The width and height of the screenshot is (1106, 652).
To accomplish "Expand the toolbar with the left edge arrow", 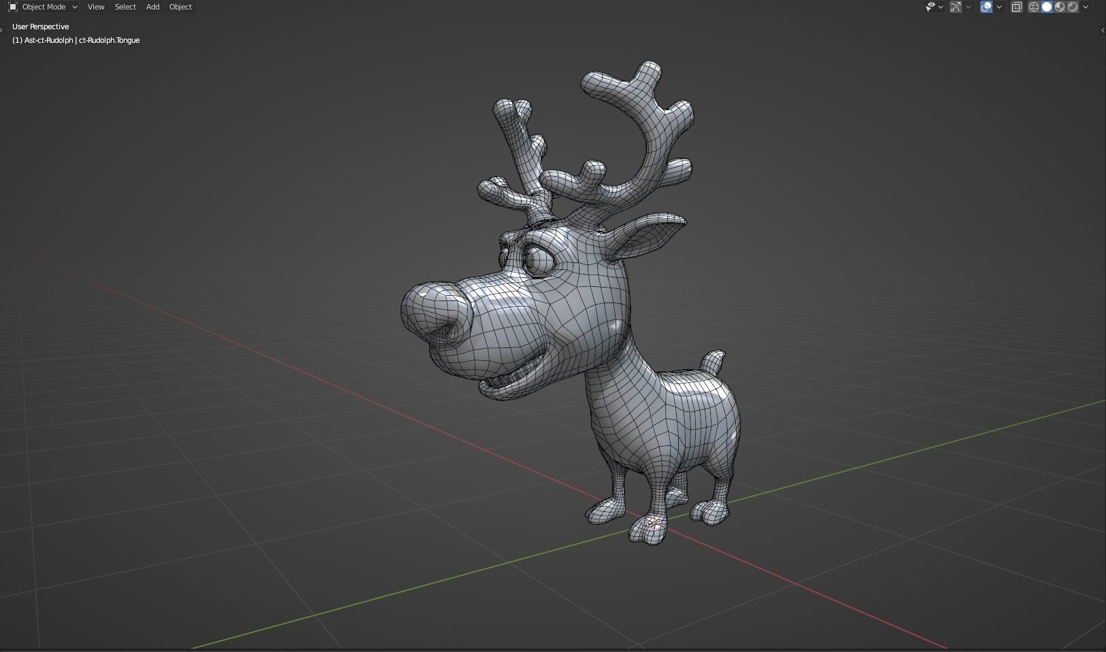I will tap(2, 30).
